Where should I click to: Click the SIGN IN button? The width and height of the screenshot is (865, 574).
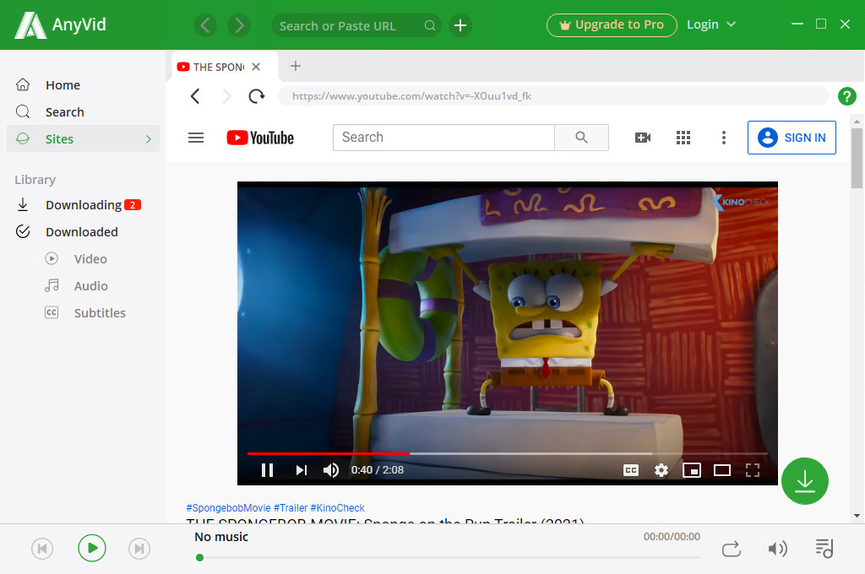(792, 138)
